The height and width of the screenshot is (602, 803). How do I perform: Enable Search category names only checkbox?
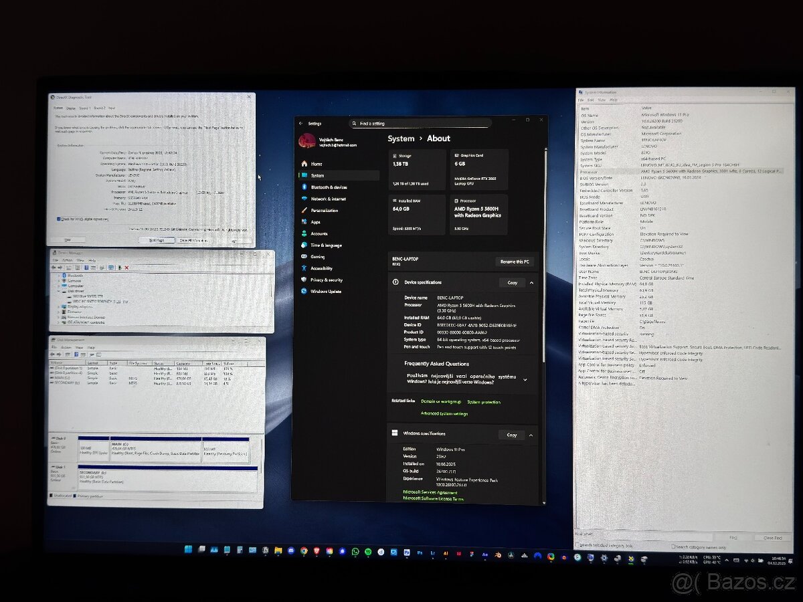tap(672, 546)
